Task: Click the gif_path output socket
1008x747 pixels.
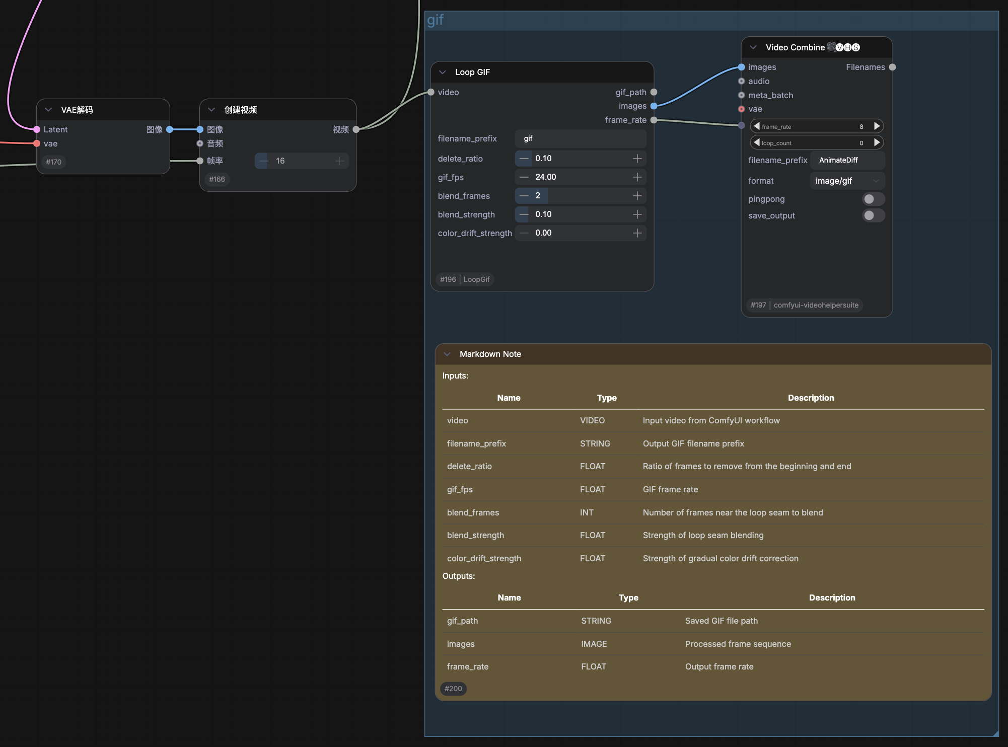Action: point(654,92)
